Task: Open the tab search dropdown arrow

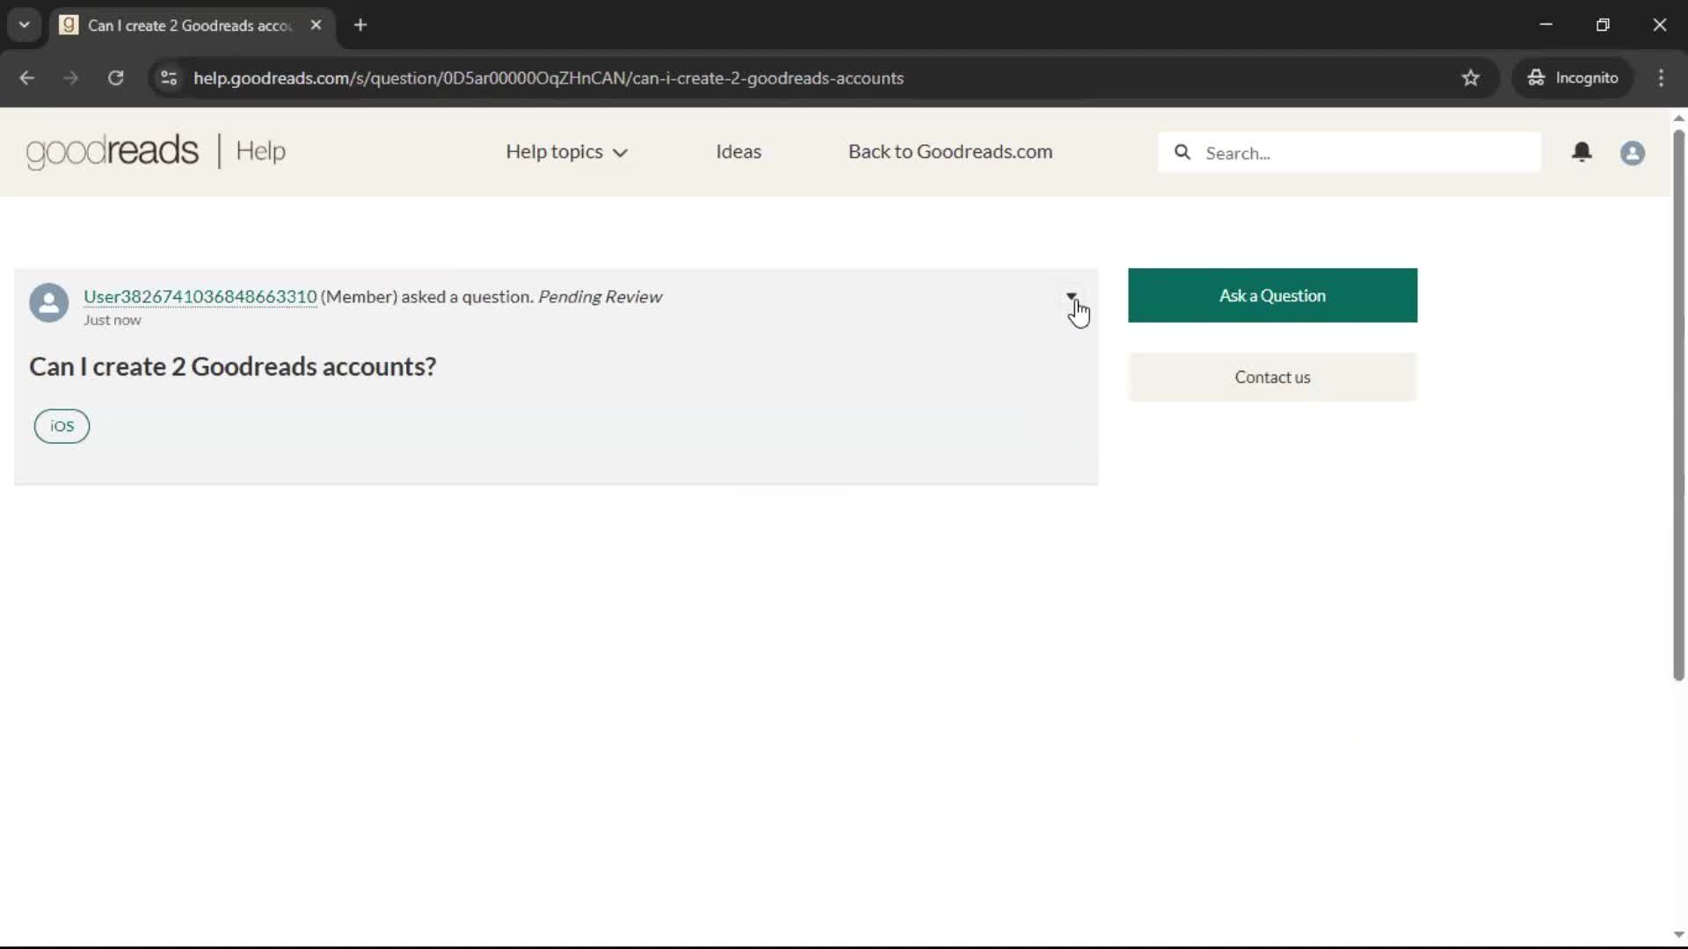Action: (x=25, y=25)
